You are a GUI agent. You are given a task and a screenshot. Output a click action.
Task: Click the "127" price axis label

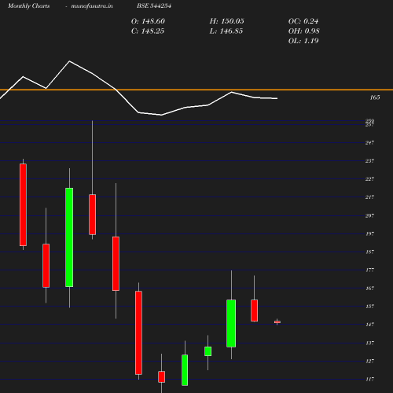pos(369,361)
